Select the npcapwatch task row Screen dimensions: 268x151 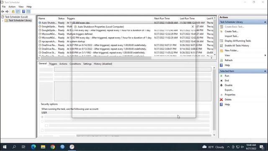126,42
